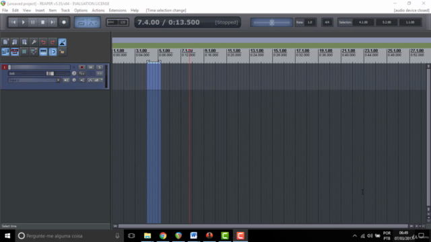Viewport: 431px width, 242px height.
Task: Toggle track 1 record monitoring button
Action: [x=66, y=80]
